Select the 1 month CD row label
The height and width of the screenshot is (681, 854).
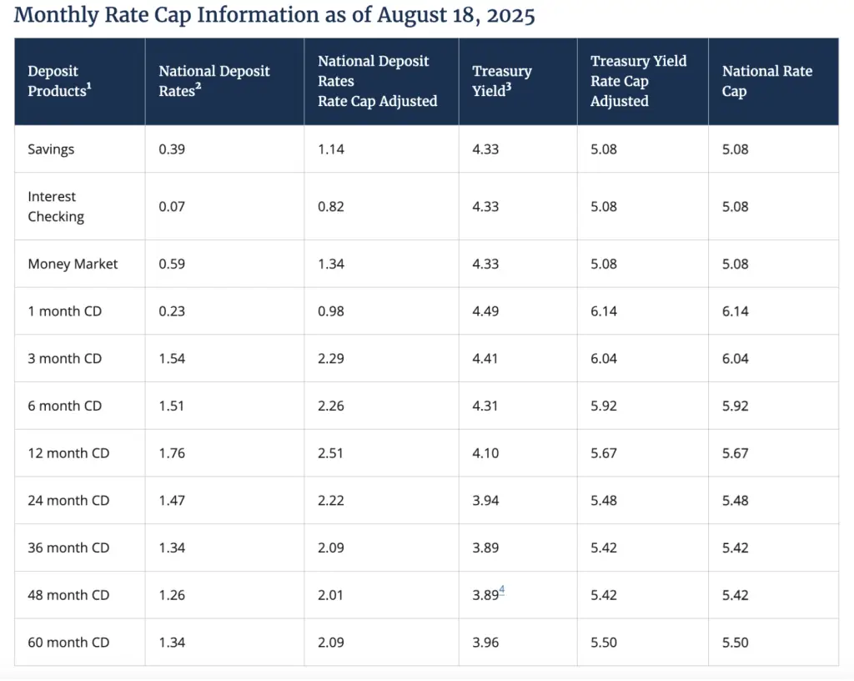(65, 311)
